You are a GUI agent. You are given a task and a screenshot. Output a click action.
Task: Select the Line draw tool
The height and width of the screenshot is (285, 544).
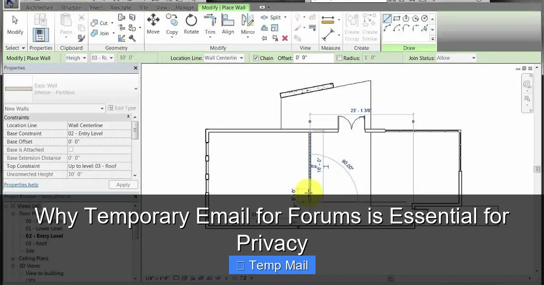[387, 19]
